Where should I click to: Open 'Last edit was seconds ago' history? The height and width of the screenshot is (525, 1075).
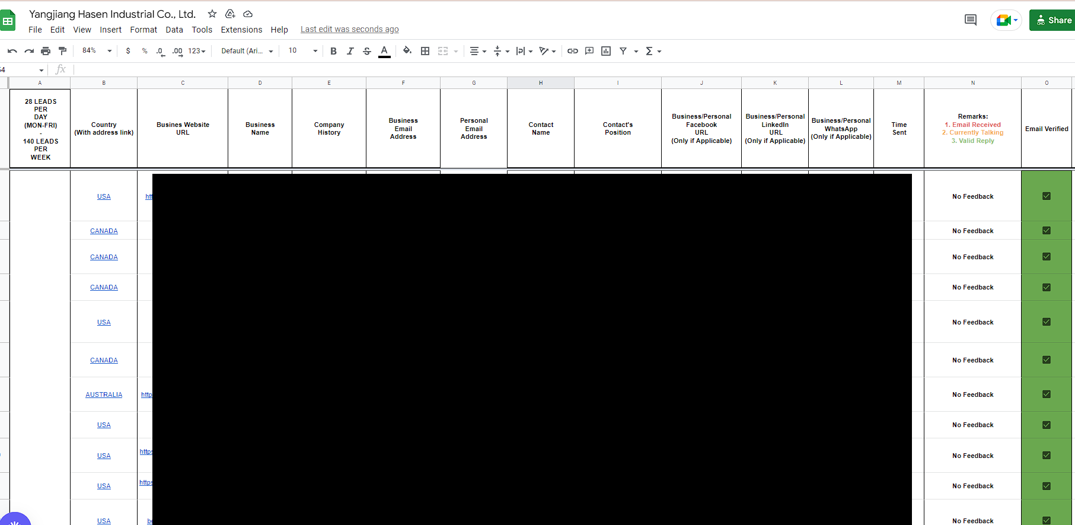[x=349, y=30]
